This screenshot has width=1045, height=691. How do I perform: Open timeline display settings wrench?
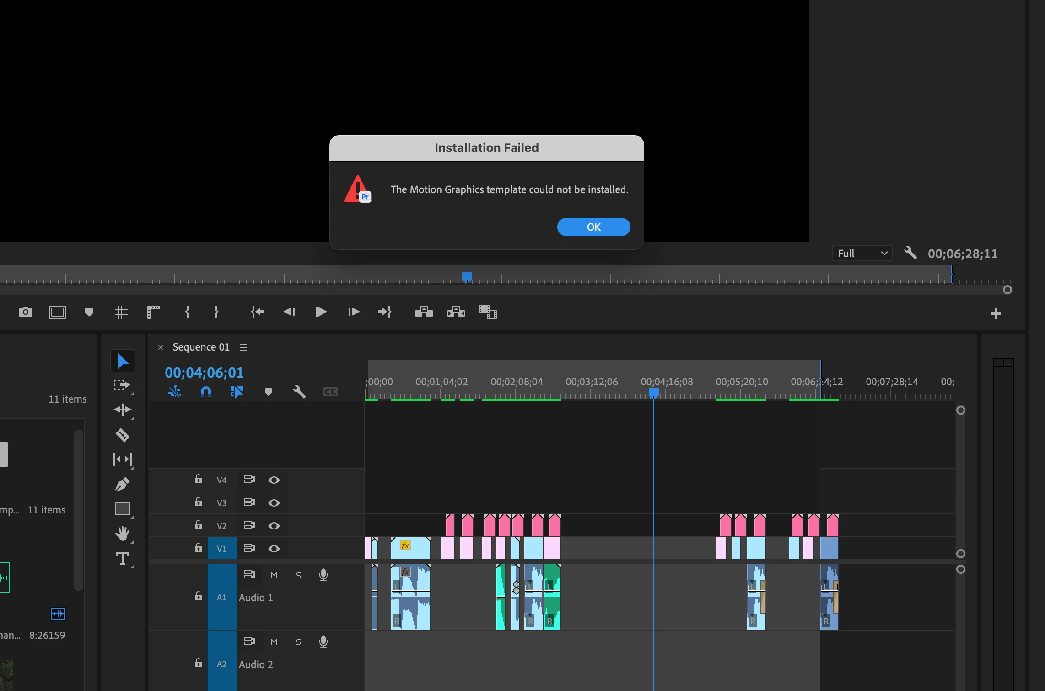(x=299, y=392)
